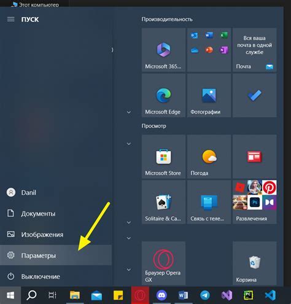Expand the chevron beside Solitaire tile row
Image resolution: width=291 pixels, height=304 pixels.
click(x=129, y=222)
